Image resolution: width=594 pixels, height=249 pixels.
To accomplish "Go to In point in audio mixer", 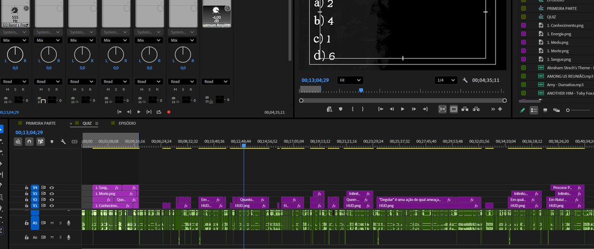I will 119,112.
